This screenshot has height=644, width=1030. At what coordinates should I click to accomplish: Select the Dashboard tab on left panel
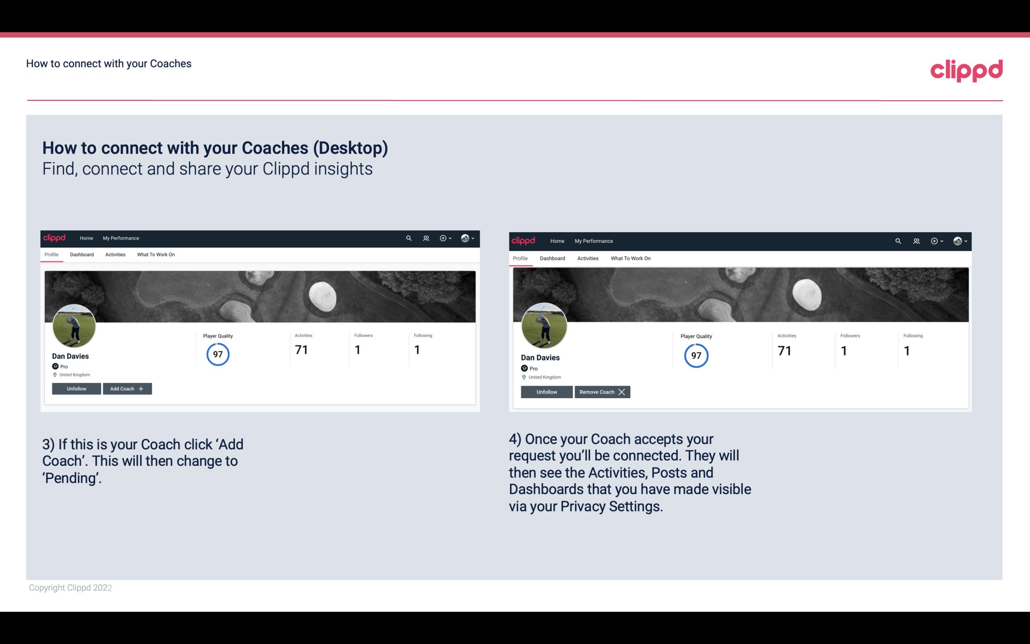tap(82, 255)
